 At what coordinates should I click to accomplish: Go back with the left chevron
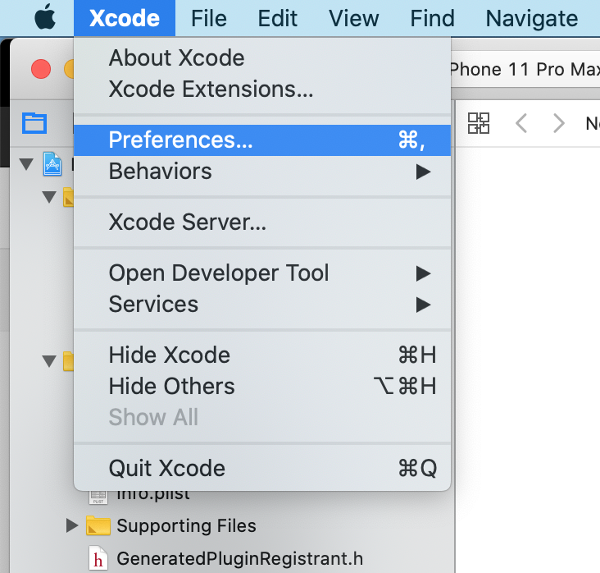(x=520, y=123)
